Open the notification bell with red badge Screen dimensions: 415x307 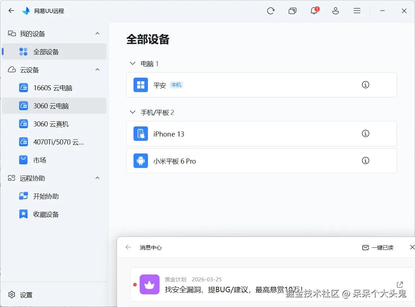click(314, 11)
